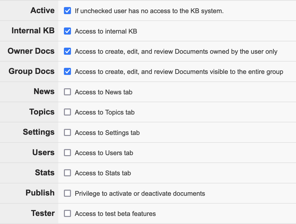The width and height of the screenshot is (296, 224).
Task: Click text 'Documents owned by the user only'
Action: pos(226,51)
